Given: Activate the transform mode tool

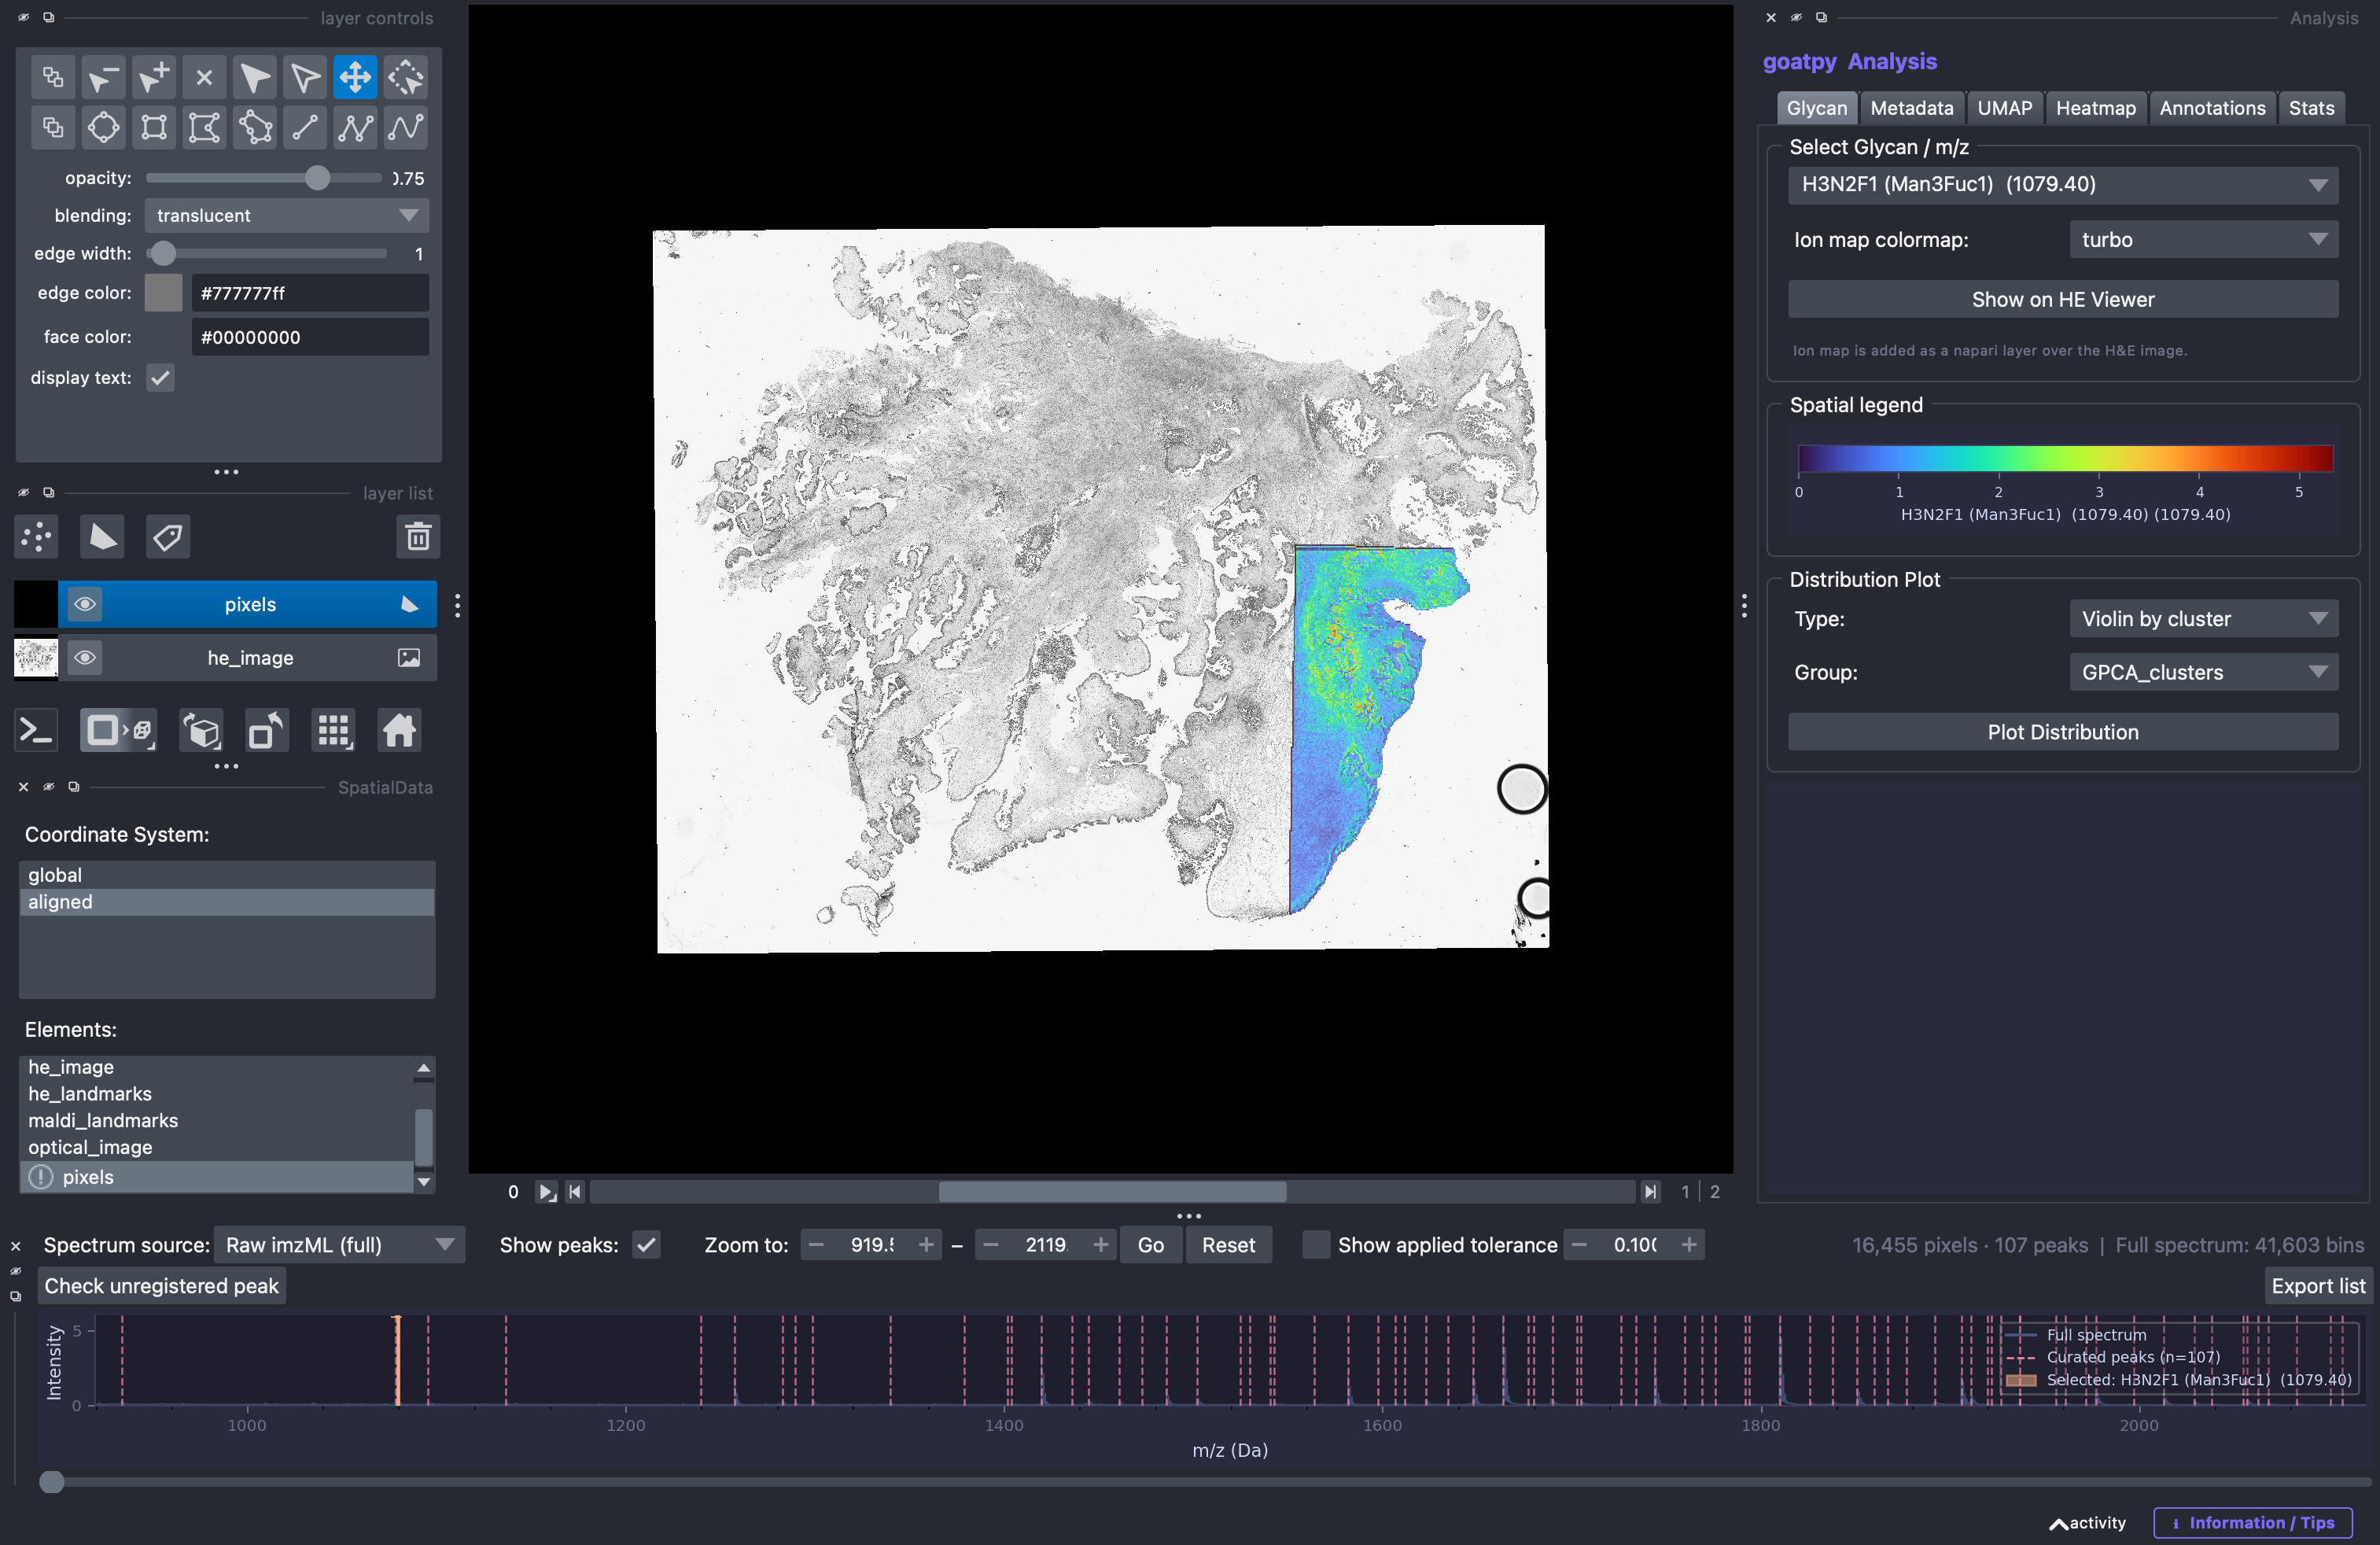Looking at the screenshot, I should click(x=406, y=77).
